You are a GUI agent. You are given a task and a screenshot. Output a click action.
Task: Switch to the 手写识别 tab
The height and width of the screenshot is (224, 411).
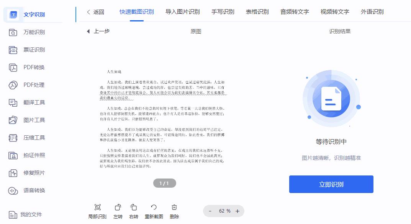[x=223, y=12]
